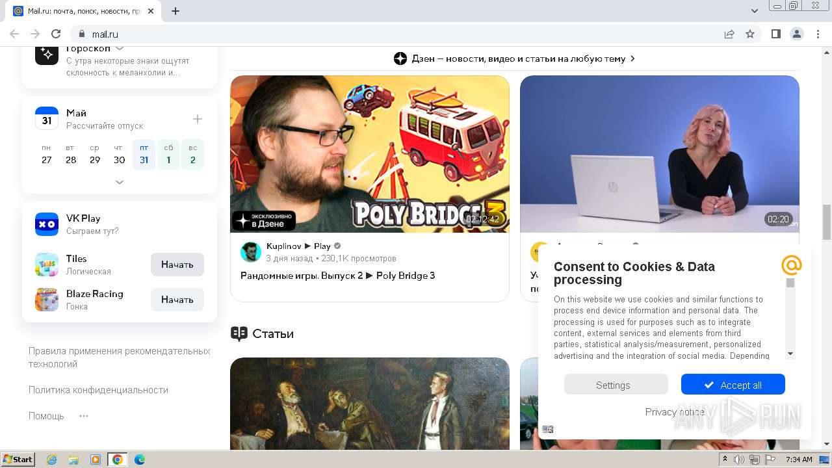
Task: Open the VK Play icon
Action: tap(47, 224)
